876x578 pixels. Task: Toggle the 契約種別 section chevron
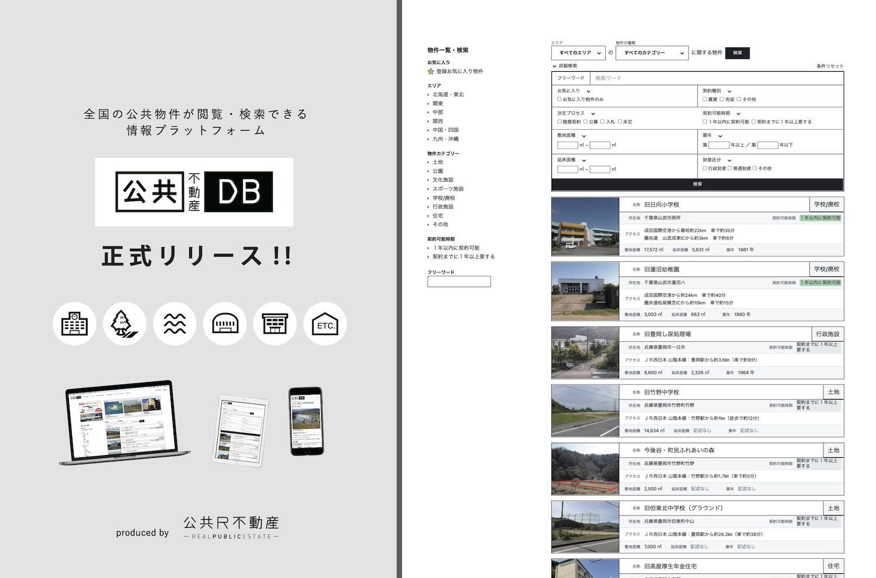pyautogui.click(x=729, y=91)
